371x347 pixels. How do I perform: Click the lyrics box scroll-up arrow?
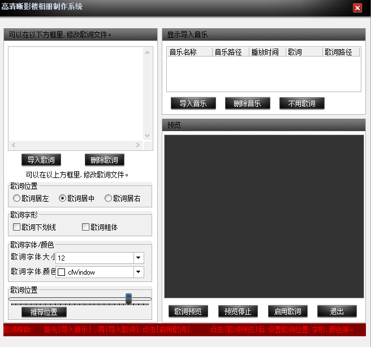click(148, 53)
